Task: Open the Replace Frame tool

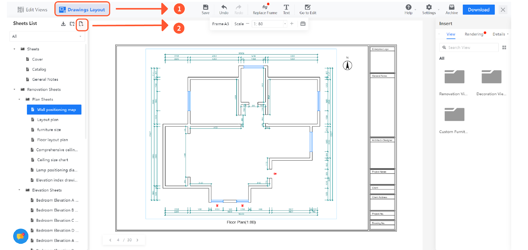Action: click(x=265, y=9)
